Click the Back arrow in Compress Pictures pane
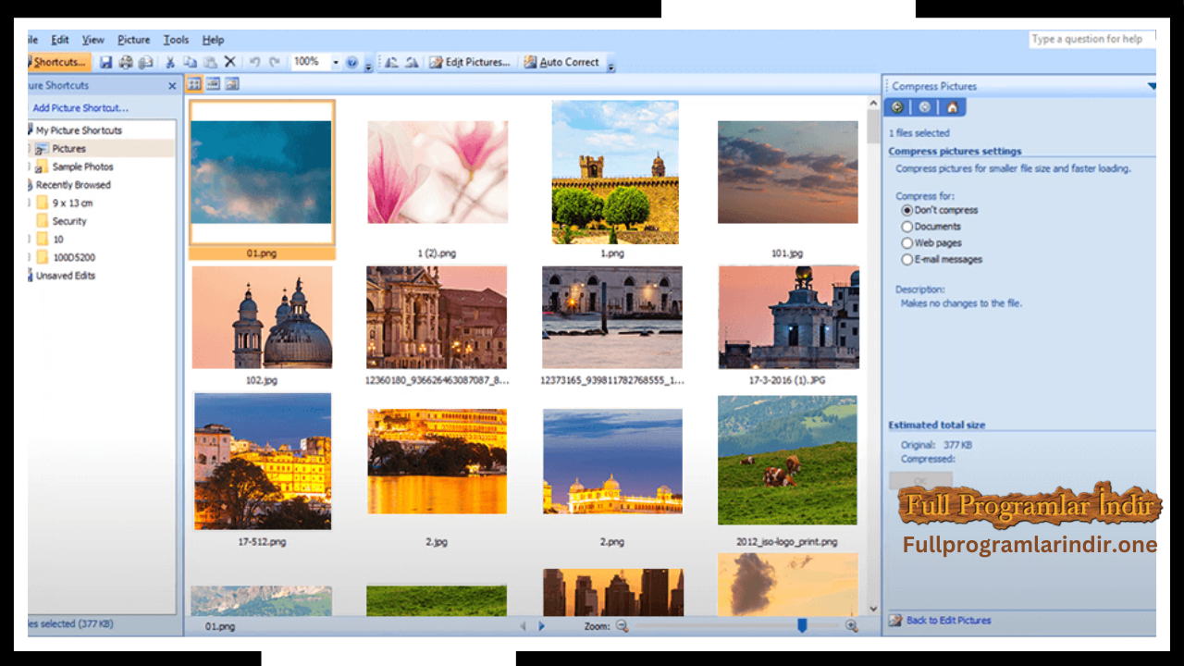Screen dimensions: 1184x666 click(897, 107)
